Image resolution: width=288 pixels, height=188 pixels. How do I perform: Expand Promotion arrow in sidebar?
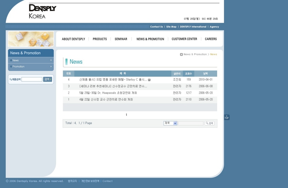[51, 66]
